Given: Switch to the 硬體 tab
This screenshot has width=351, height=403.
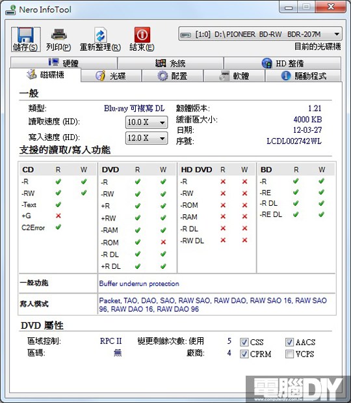Looking at the screenshot, I should [x=64, y=63].
